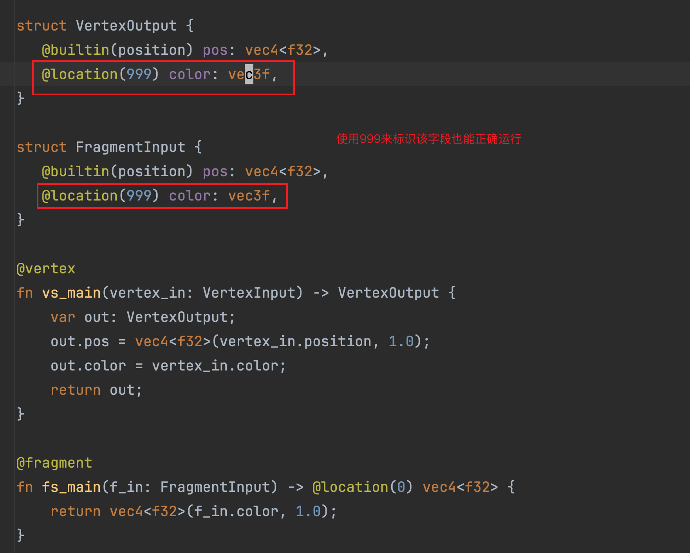The width and height of the screenshot is (690, 553).
Task: Click 'out.color = vertex_in.color;' line
Action: tap(168, 366)
